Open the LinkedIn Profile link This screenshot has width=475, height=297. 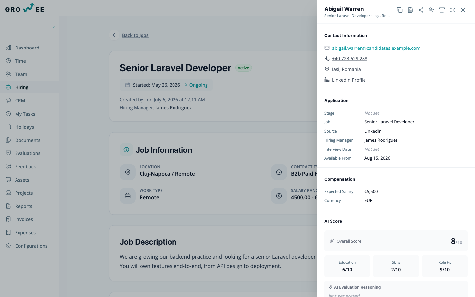pyautogui.click(x=349, y=80)
